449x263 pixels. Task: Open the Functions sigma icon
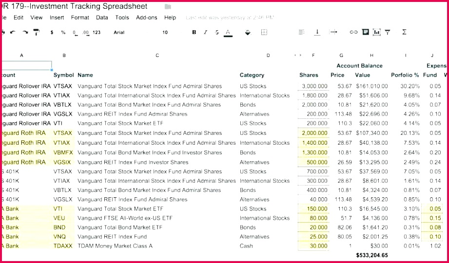point(404,32)
